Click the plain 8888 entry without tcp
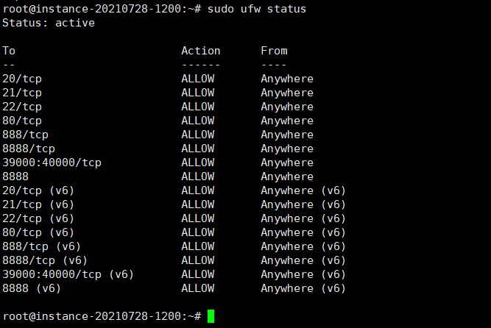This screenshot has height=328, width=491. click(x=15, y=177)
